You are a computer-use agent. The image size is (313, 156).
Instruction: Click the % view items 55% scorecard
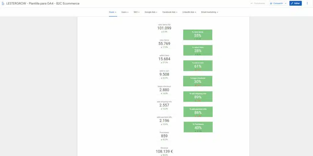pyautogui.click(x=198, y=35)
